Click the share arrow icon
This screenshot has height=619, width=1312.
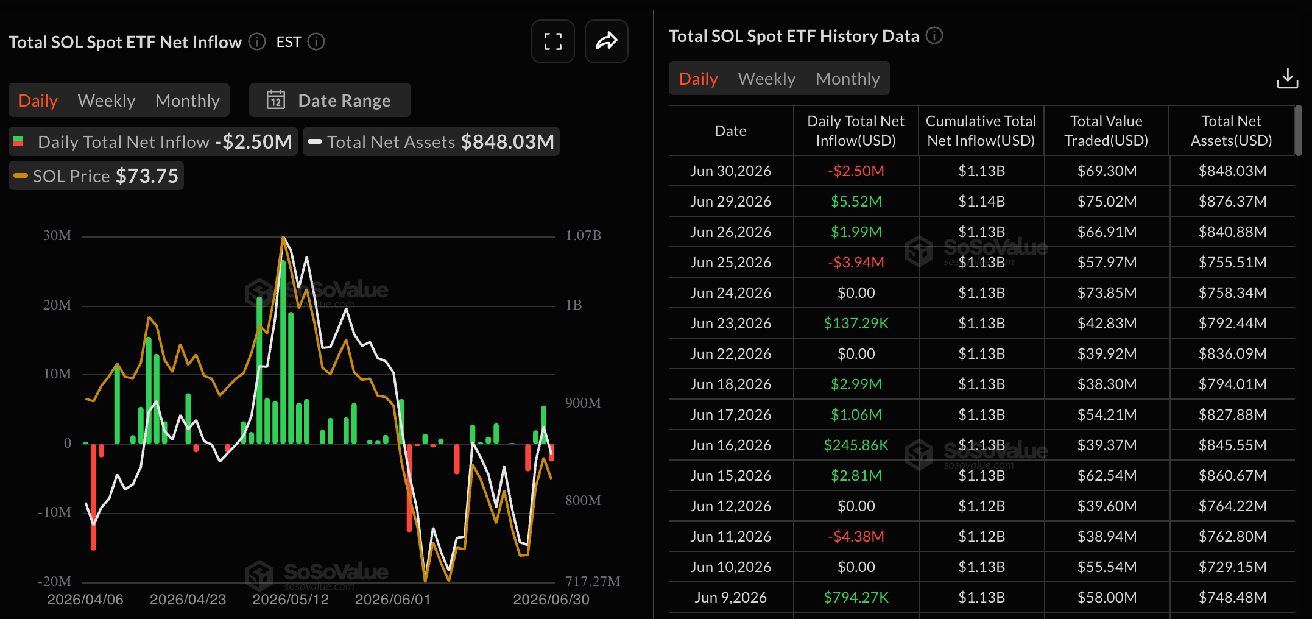606,41
